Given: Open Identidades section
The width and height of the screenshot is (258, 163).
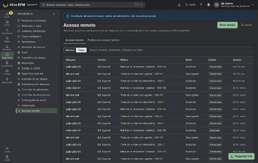Looking at the screenshot, I should coord(36,42).
